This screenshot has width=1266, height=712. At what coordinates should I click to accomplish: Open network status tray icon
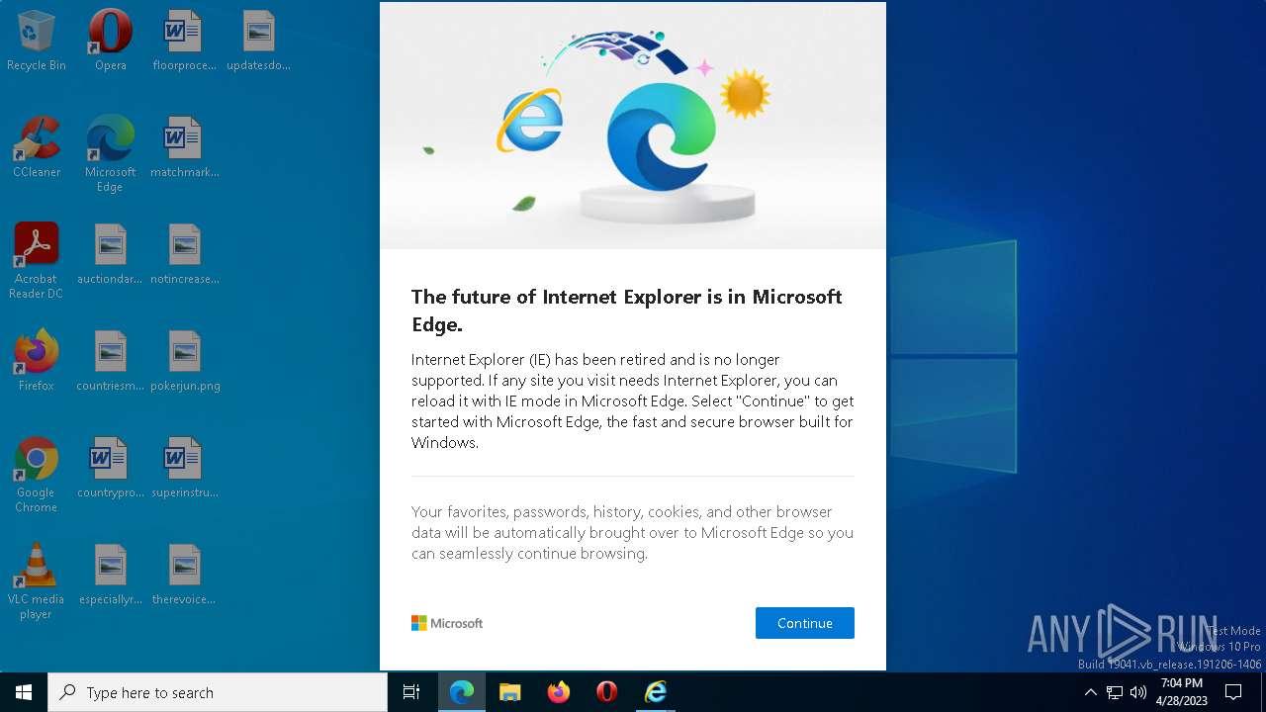pyautogui.click(x=1115, y=692)
